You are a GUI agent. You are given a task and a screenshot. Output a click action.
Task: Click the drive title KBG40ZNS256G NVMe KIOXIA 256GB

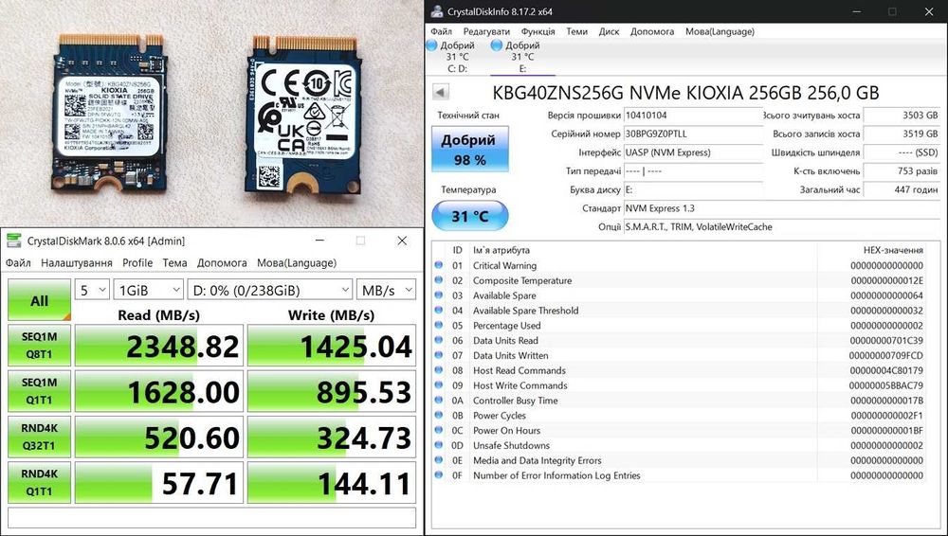pyautogui.click(x=685, y=93)
